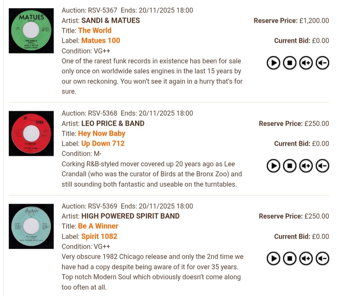Turn up volume for Be A Winner

click(x=306, y=258)
